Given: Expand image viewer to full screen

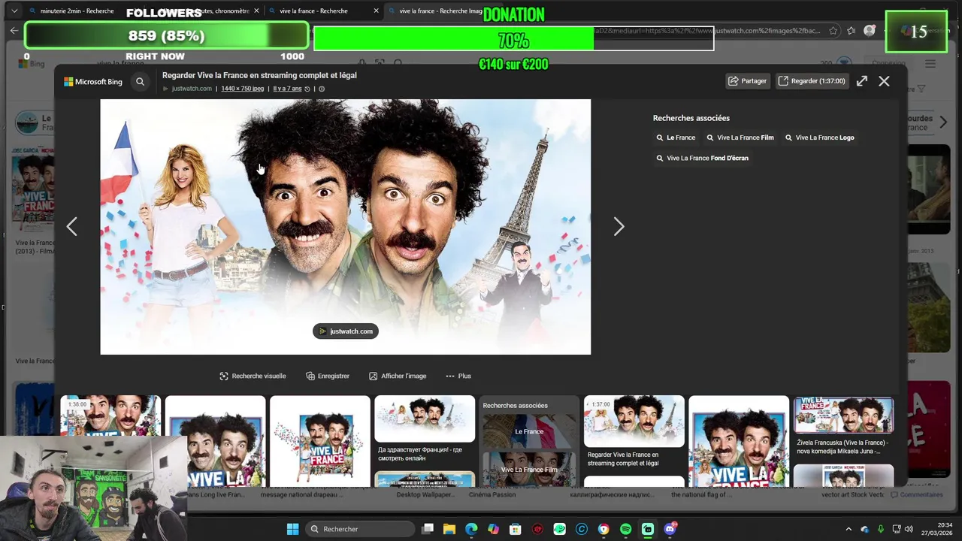Looking at the screenshot, I should pyautogui.click(x=862, y=81).
